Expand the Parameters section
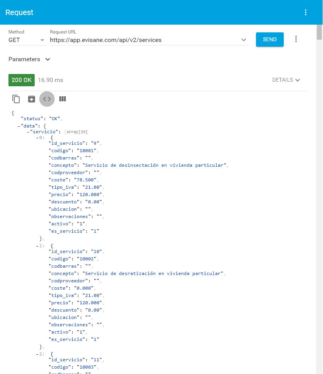Image resolution: width=323 pixels, height=374 pixels. coord(30,59)
